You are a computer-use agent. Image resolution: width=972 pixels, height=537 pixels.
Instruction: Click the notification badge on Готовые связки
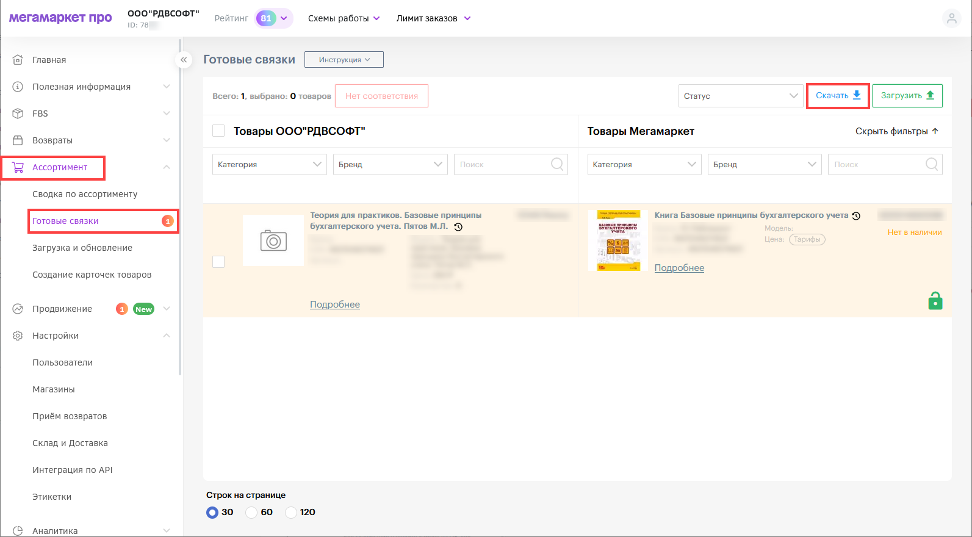168,221
